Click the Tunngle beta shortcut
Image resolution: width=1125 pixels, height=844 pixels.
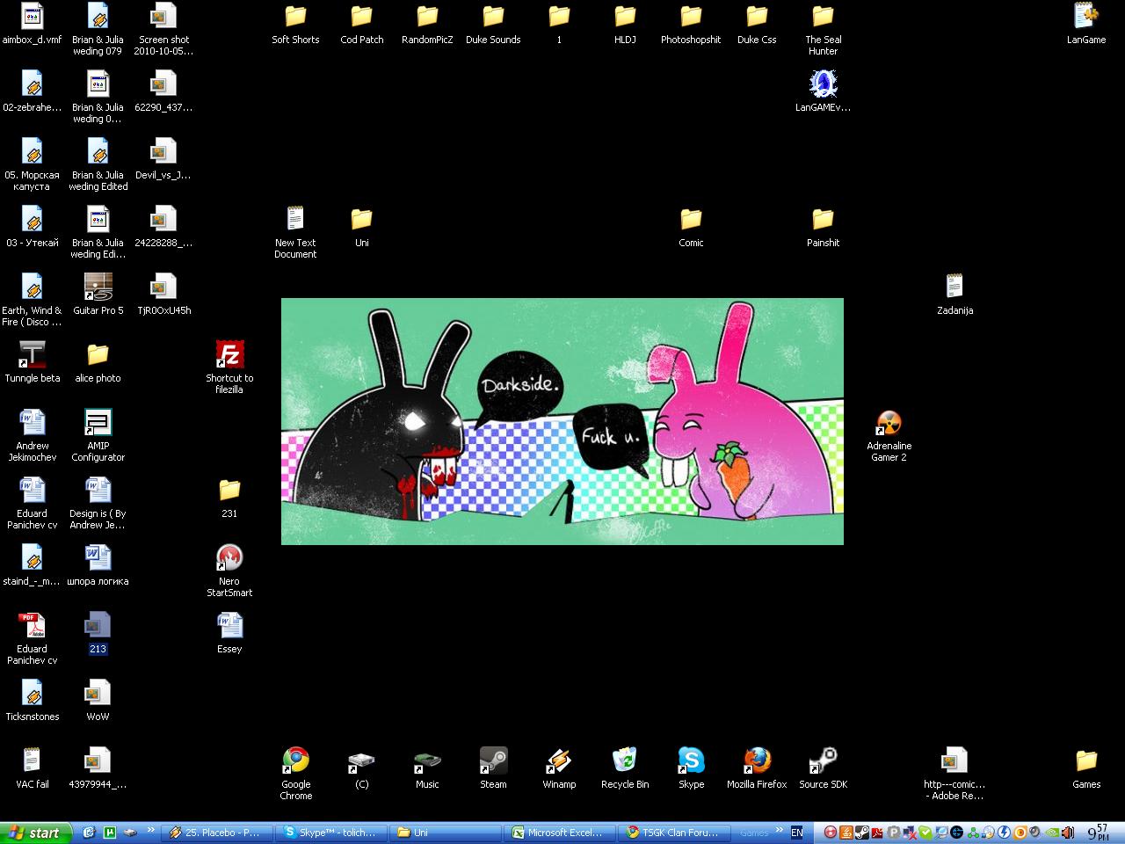click(x=32, y=355)
